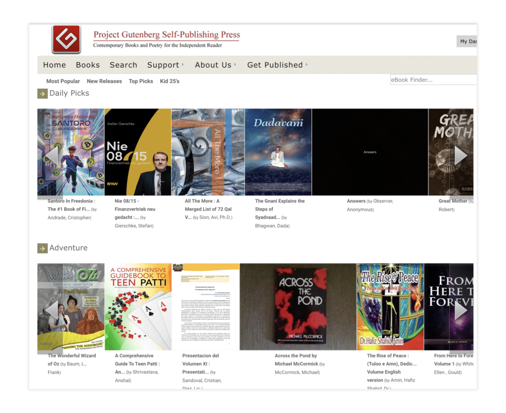The height and width of the screenshot is (413, 506).
Task: Open the All The More book cover
Action: click(208, 152)
